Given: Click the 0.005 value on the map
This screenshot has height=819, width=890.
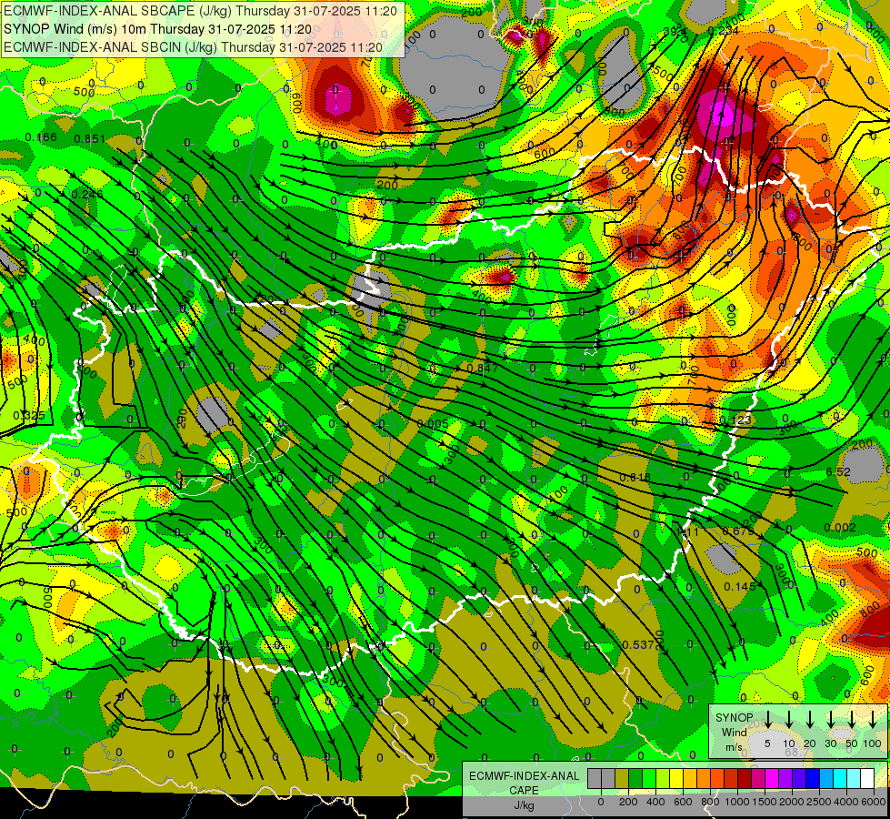Looking at the screenshot, I should point(433,423).
